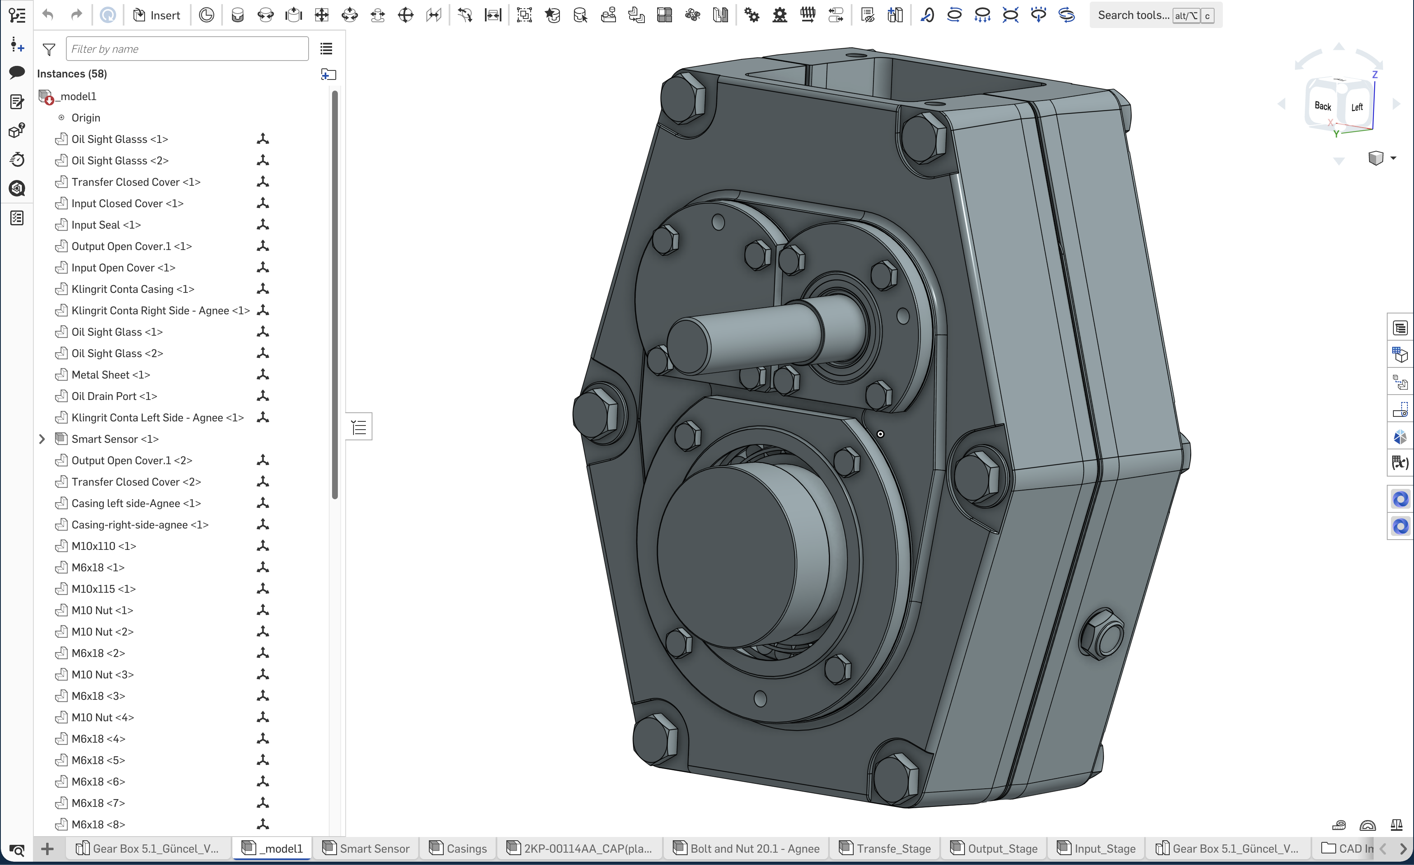Screen dimensions: 1414x865
Task: Select the Fastened mate tool
Action: [238, 15]
